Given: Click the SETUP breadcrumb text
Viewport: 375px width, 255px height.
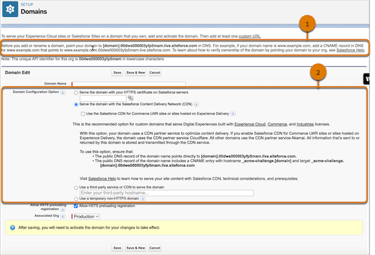Looking at the screenshot, I should click(x=27, y=4).
